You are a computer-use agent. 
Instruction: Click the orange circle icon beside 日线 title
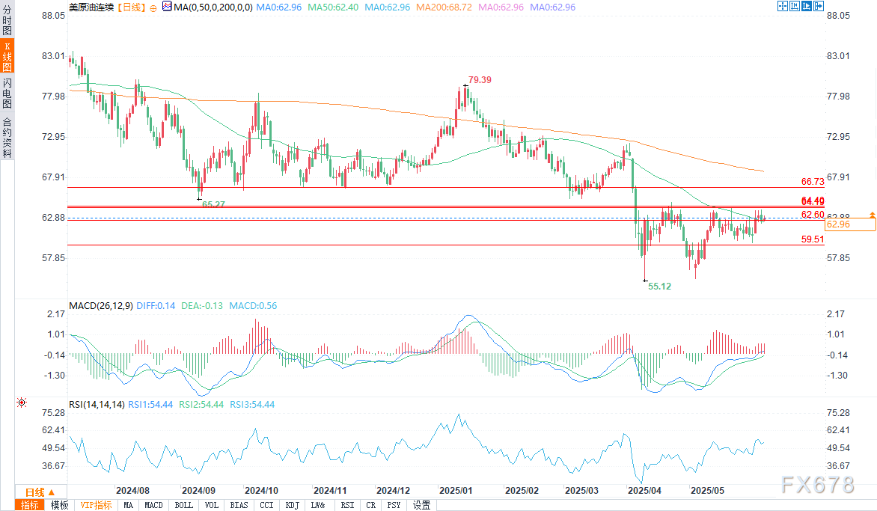(153, 7)
